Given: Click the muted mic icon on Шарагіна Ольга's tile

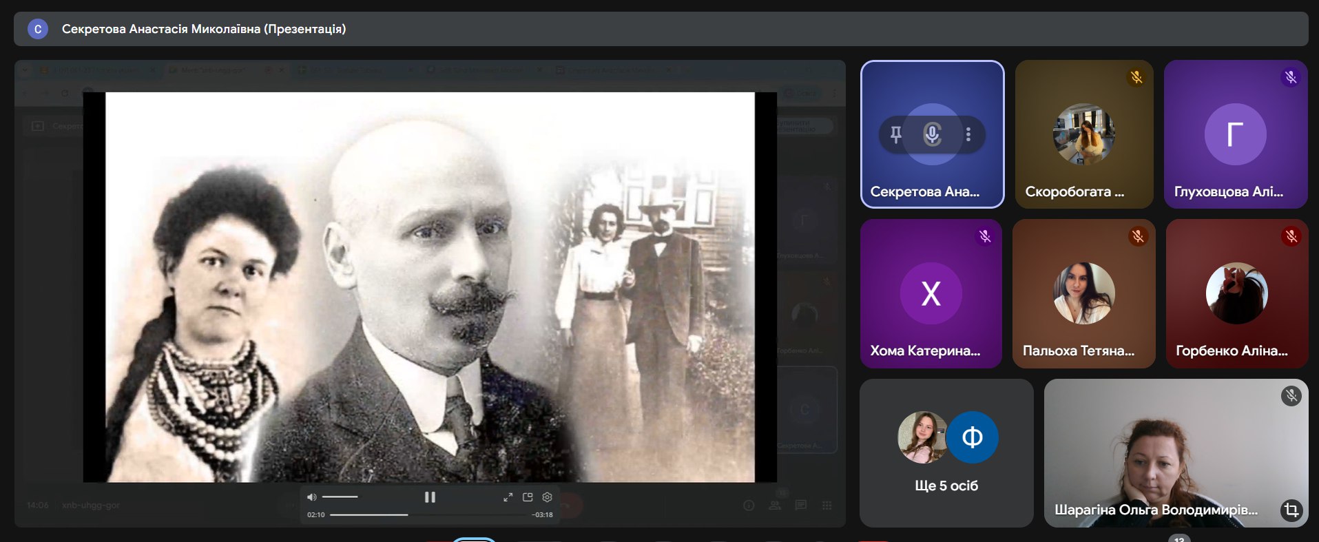Looking at the screenshot, I should (x=1291, y=395).
